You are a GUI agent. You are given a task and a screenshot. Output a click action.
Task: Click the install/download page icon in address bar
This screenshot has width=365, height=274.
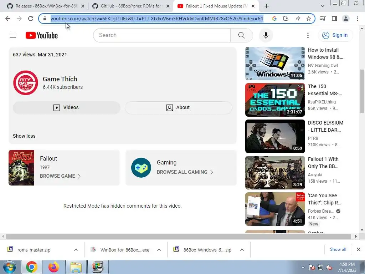click(286, 19)
